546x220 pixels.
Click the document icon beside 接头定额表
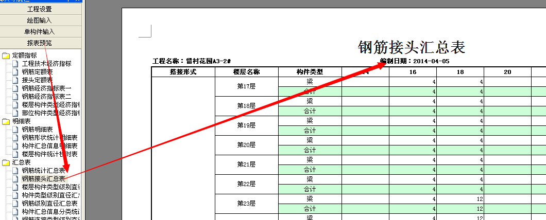tap(15, 80)
